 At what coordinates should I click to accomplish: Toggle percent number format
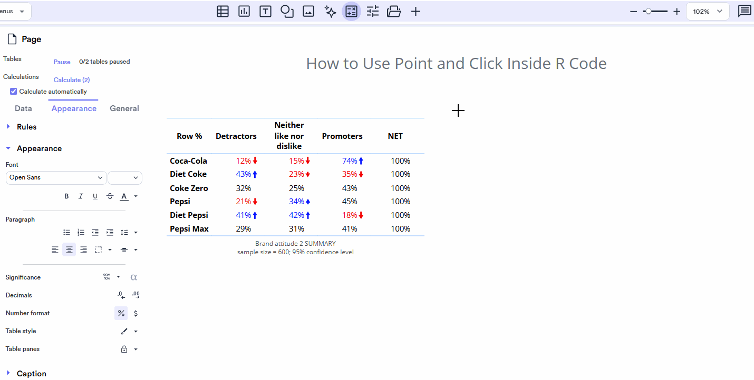tap(121, 313)
